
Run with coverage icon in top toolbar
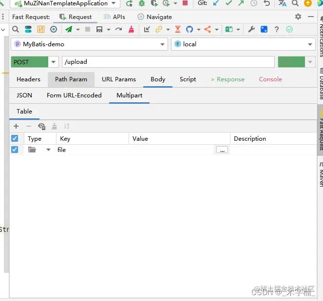154,3
